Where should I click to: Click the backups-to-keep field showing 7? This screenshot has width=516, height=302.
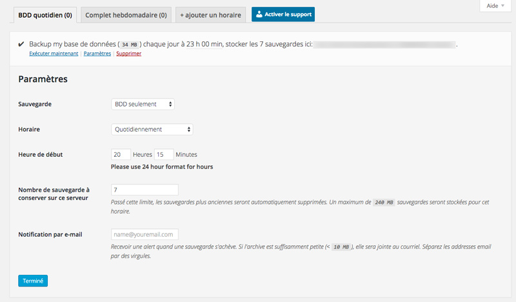click(x=144, y=190)
